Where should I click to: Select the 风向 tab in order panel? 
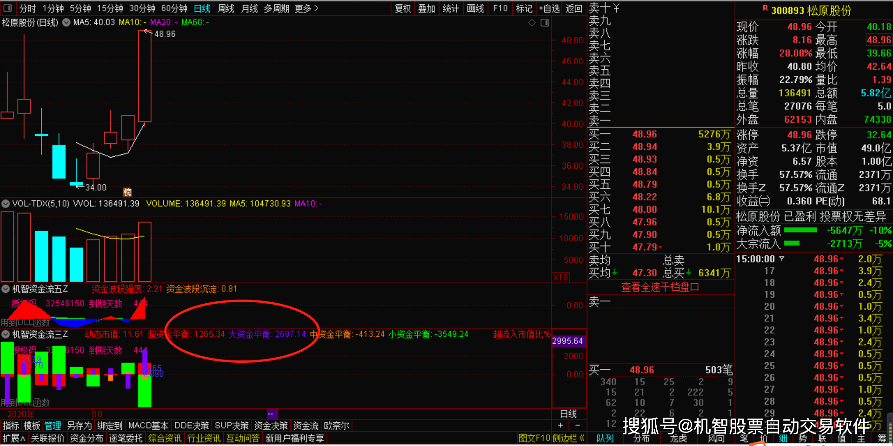[x=716, y=438]
